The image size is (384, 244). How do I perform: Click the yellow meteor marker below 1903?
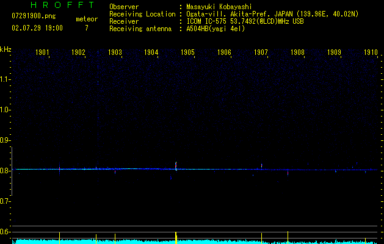click(x=115, y=239)
